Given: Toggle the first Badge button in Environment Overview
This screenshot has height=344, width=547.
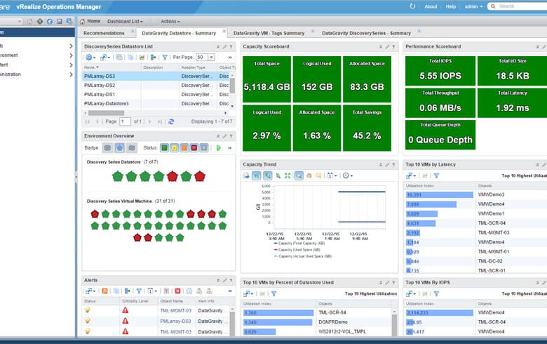Looking at the screenshot, I should (107, 148).
